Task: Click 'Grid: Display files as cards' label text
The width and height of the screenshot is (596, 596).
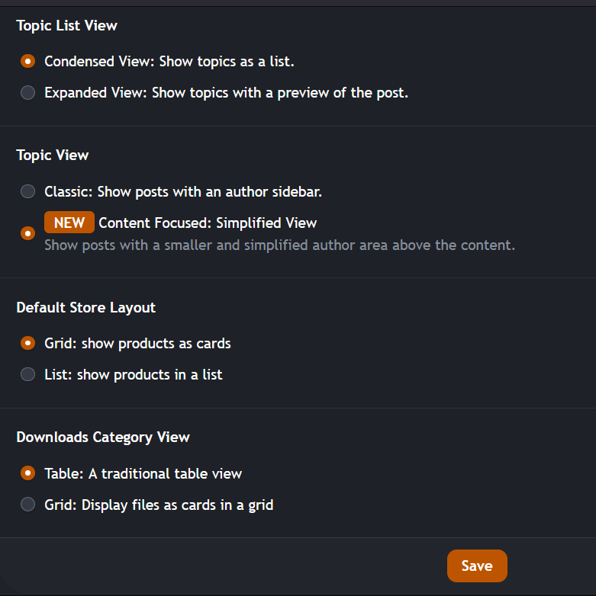Action: (159, 505)
